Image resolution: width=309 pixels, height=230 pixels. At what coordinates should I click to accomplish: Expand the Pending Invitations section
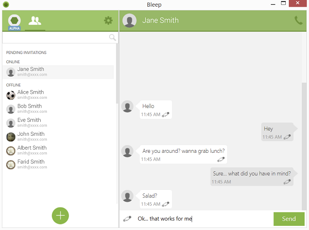tap(26, 52)
